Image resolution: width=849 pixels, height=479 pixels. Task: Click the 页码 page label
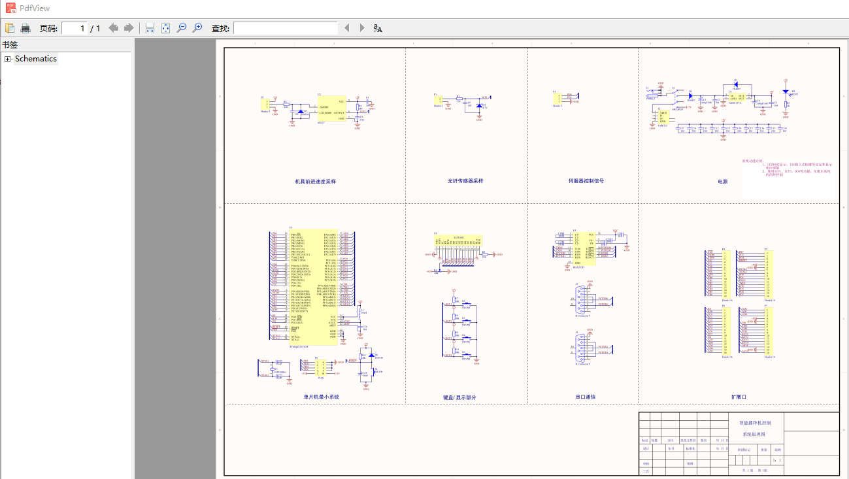49,28
